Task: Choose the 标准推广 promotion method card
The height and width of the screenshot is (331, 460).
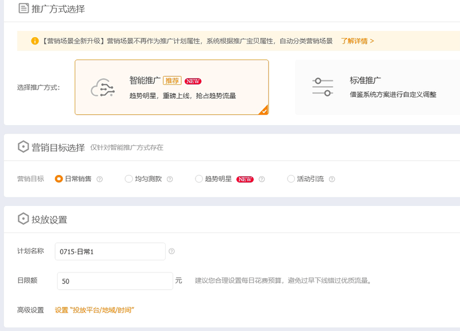Action: [x=377, y=87]
